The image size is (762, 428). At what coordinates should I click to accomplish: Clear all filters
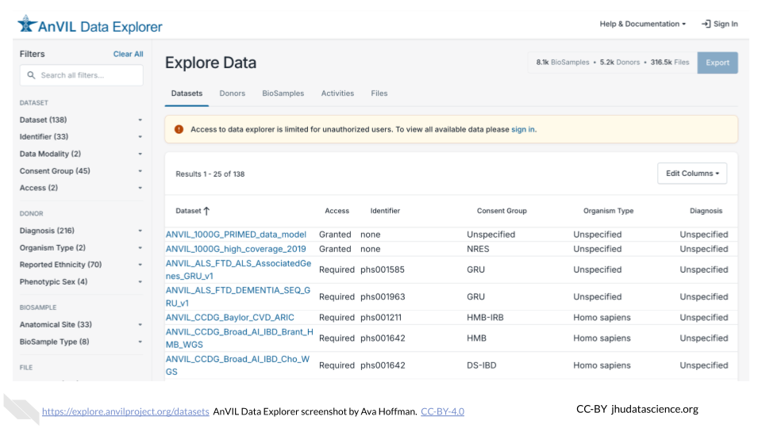[129, 54]
